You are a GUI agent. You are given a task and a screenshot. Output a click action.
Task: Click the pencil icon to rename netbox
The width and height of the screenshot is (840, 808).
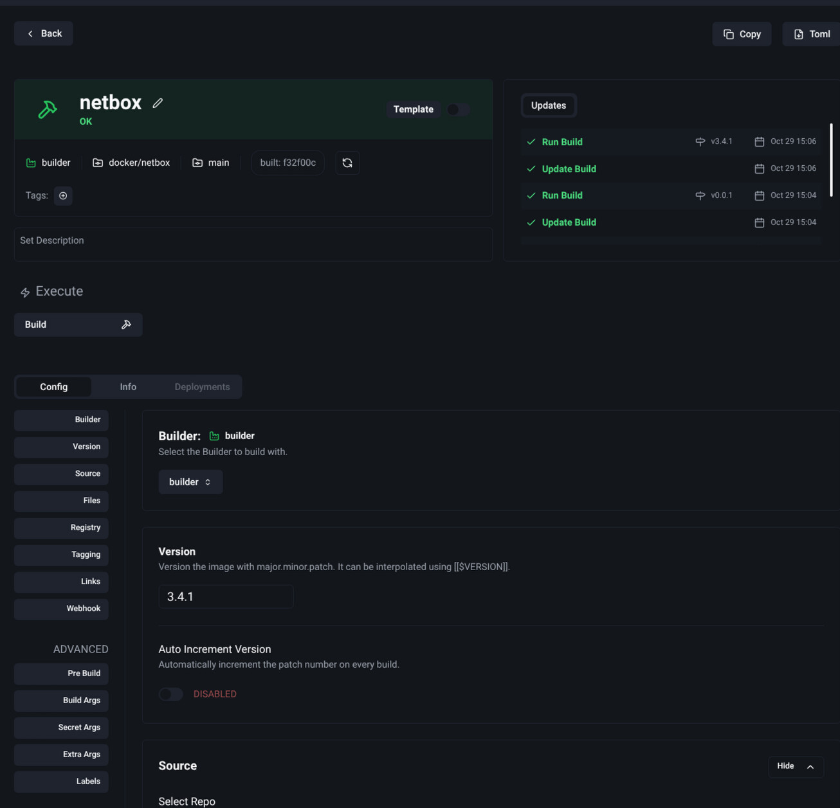click(x=158, y=103)
